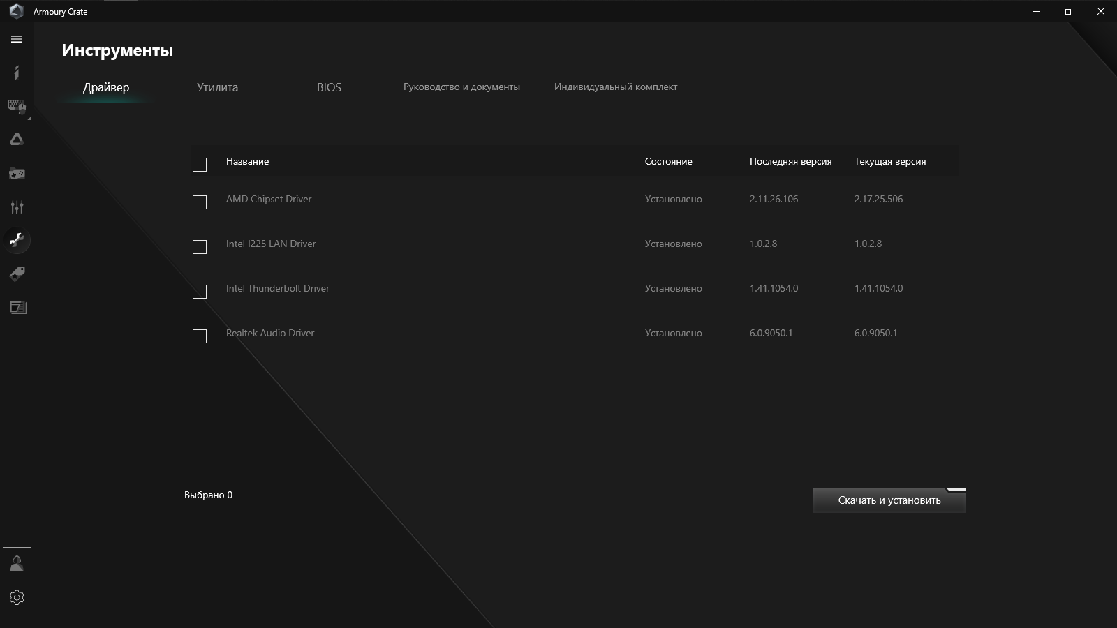Click latest version 2.11.26.106 of AMD Chipset

774,199
